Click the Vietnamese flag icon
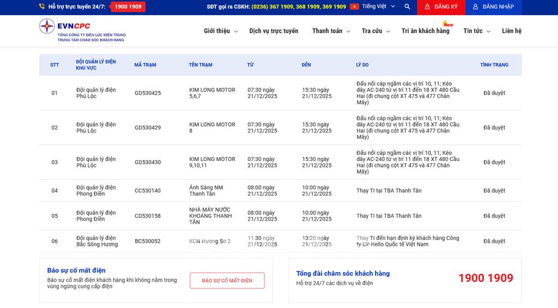558x308 pixels. [x=354, y=7]
